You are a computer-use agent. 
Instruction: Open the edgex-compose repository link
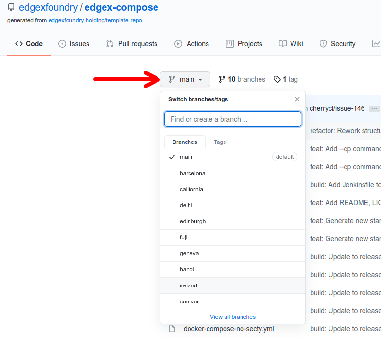121,7
